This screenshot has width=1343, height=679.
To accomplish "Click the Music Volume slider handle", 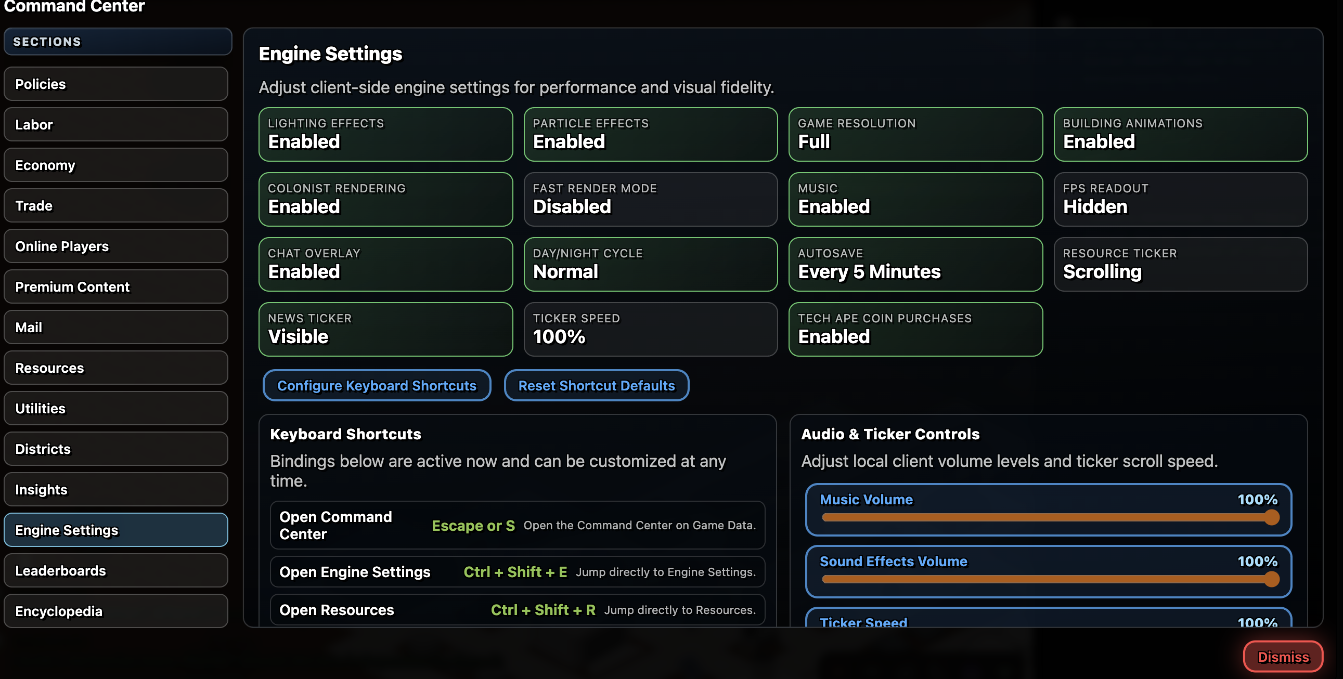I will (x=1272, y=517).
